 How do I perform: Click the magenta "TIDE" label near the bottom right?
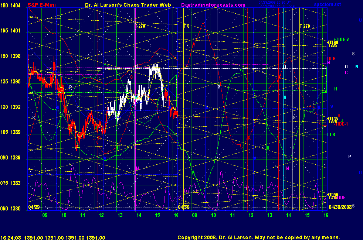pyautogui.click(x=340, y=198)
